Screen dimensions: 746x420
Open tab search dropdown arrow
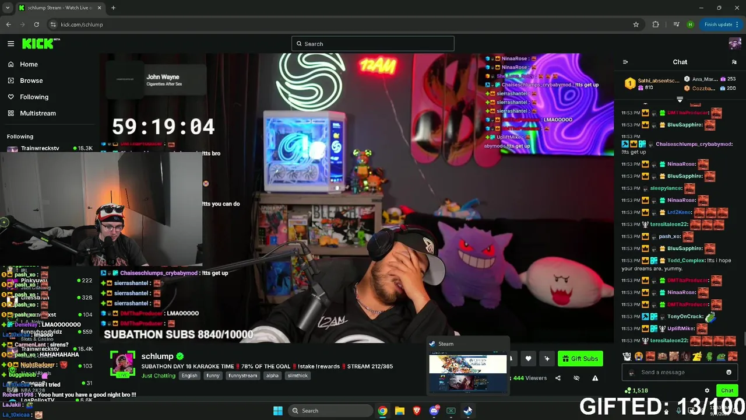point(8,8)
